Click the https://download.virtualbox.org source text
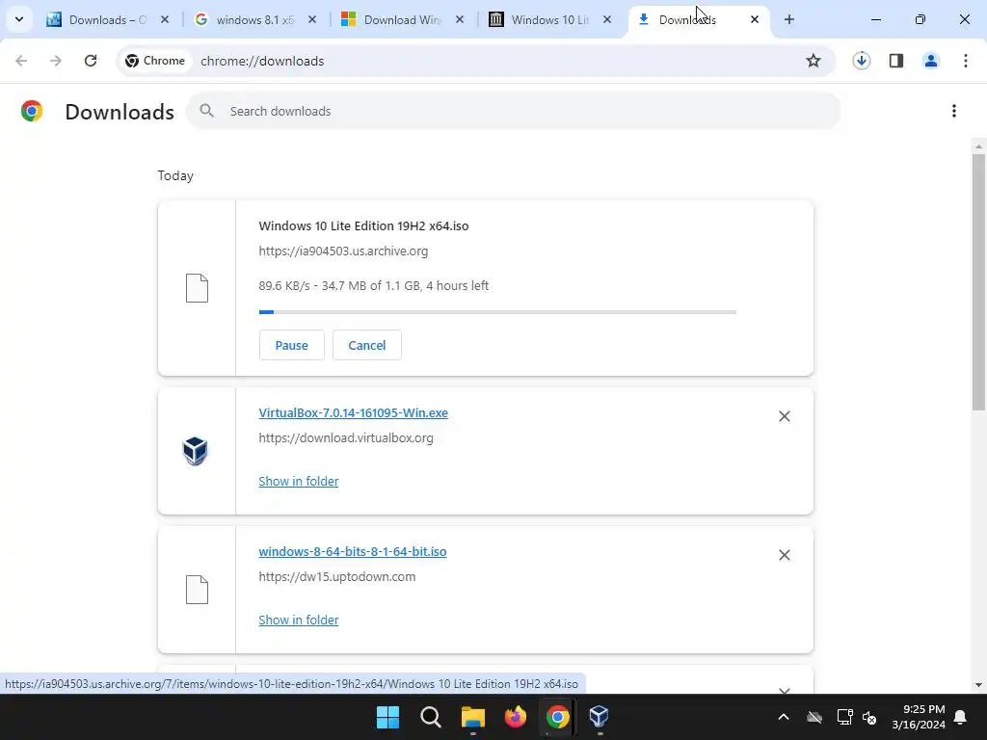987x740 pixels. (x=346, y=438)
